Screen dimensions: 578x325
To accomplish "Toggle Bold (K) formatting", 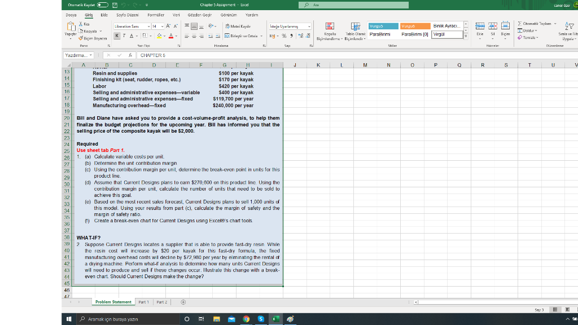I will point(117,36).
